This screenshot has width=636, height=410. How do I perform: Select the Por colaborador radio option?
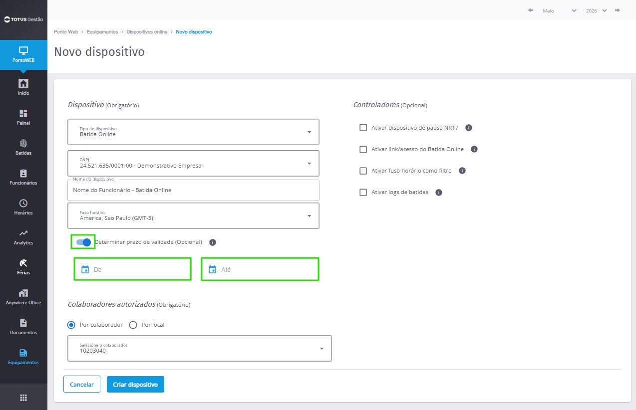tap(71, 325)
